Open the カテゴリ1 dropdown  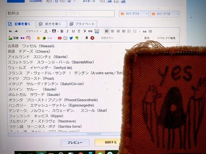(x=134, y=14)
